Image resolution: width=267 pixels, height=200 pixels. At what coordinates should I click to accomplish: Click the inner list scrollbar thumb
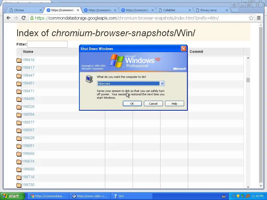click(x=248, y=80)
